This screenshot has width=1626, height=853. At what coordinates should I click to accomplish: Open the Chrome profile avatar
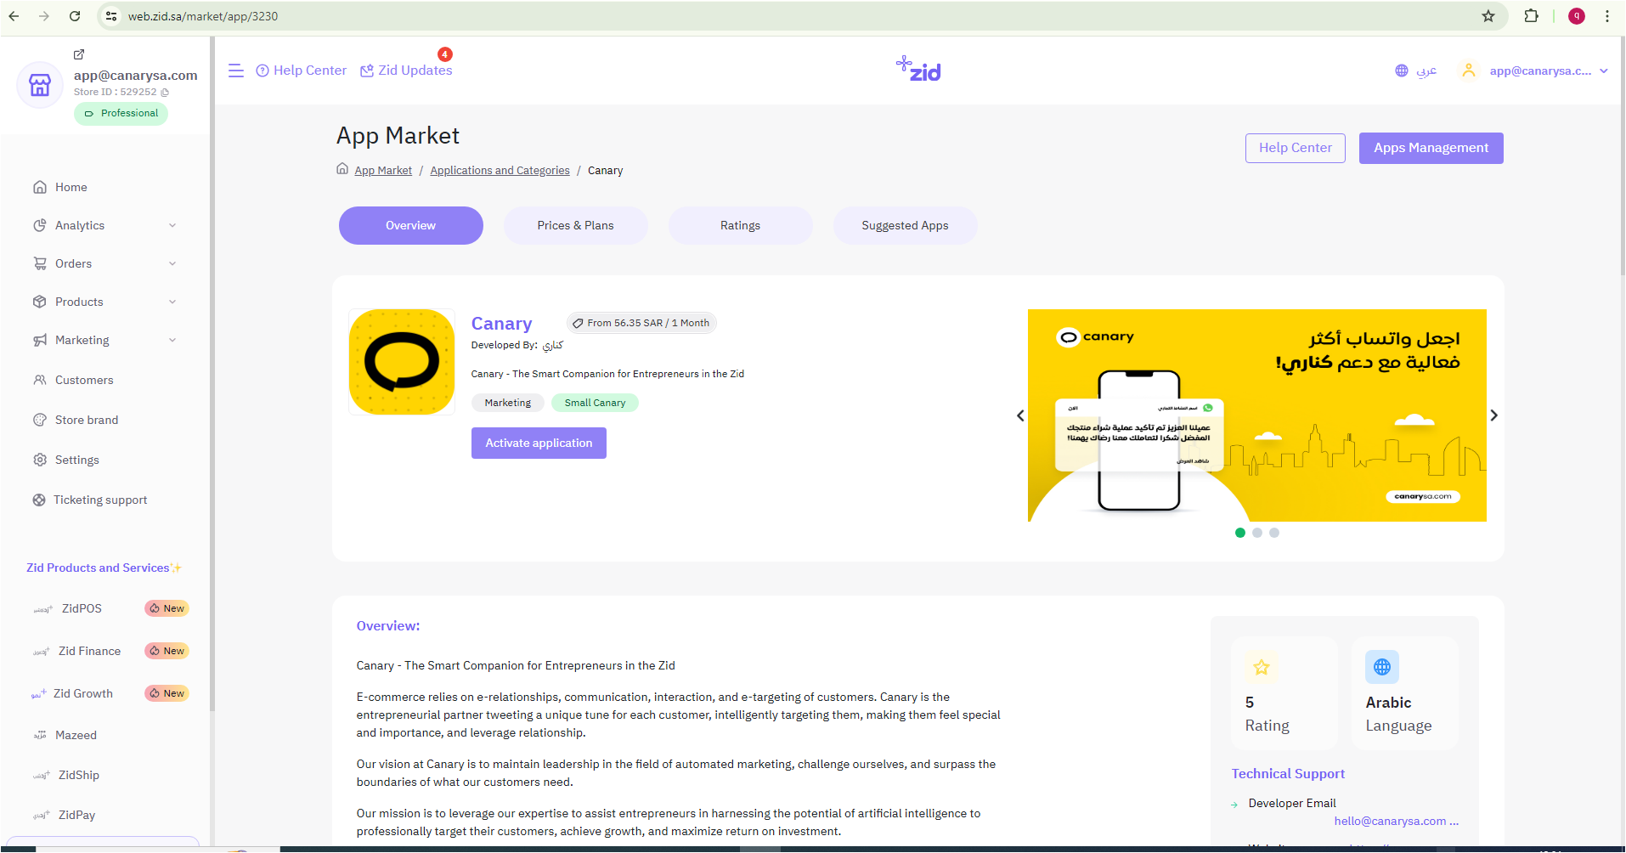click(x=1577, y=16)
